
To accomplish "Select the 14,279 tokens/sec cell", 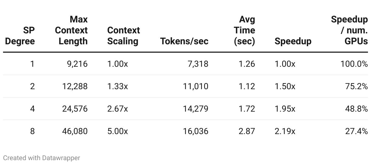I will click(196, 109).
